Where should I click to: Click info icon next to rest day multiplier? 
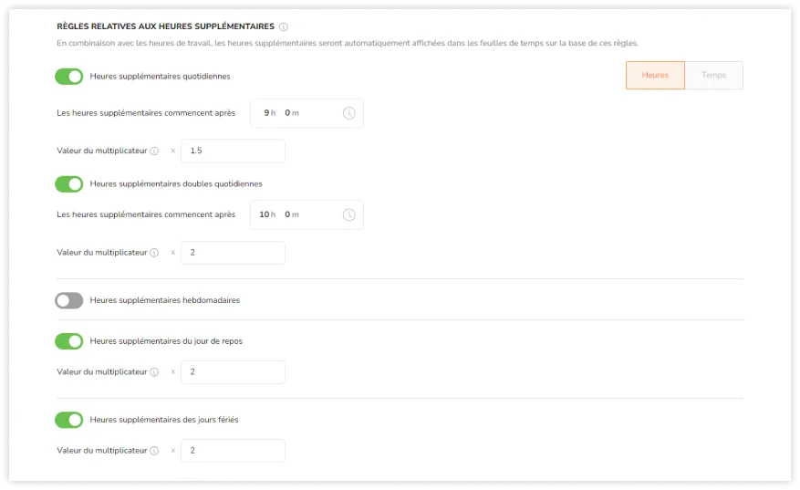[x=154, y=372]
